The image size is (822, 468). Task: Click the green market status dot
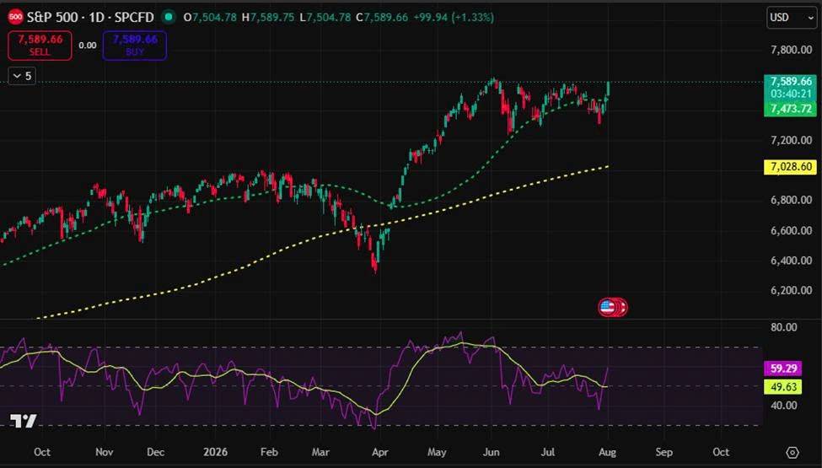point(169,17)
